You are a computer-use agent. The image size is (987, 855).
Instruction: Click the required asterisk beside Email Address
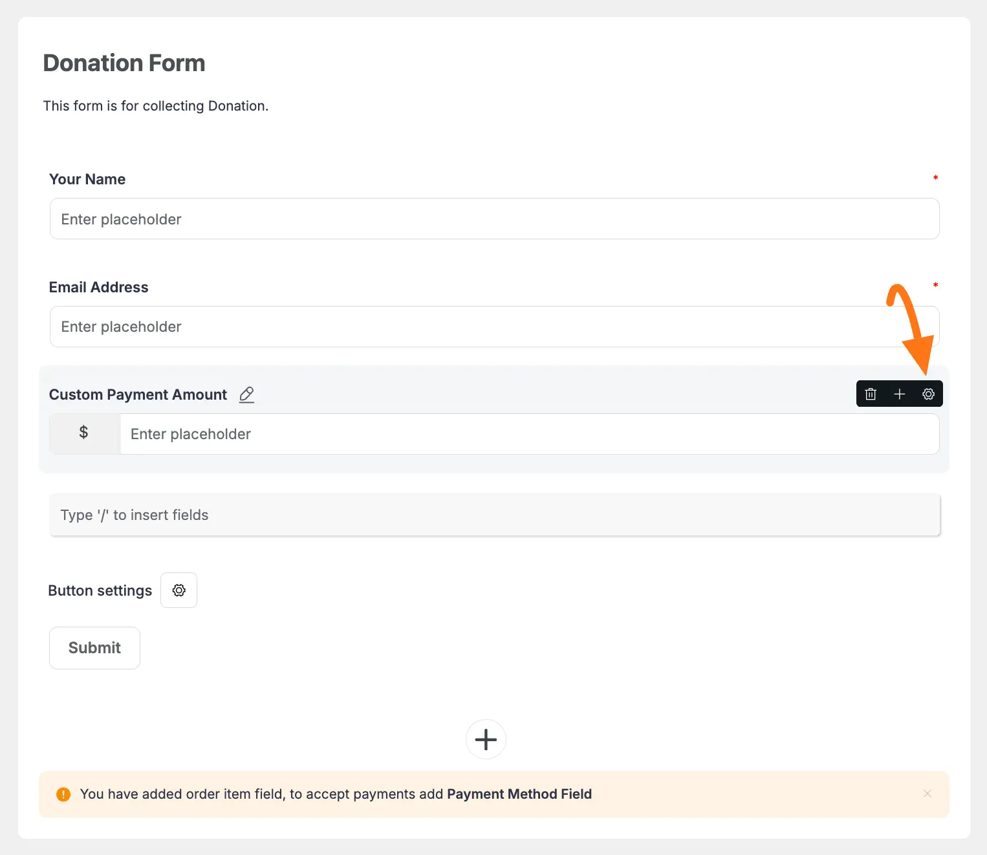pos(935,285)
